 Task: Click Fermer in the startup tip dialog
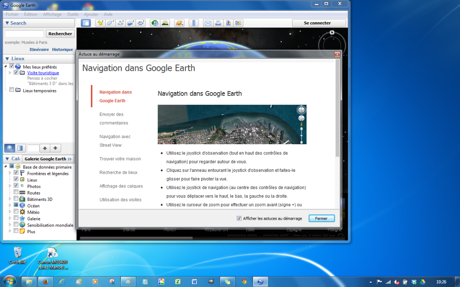(321, 219)
